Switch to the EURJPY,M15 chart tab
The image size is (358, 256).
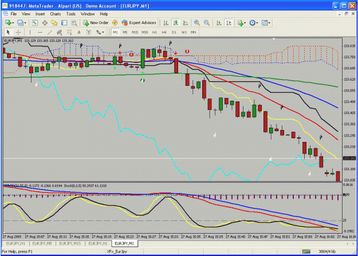pos(70,243)
